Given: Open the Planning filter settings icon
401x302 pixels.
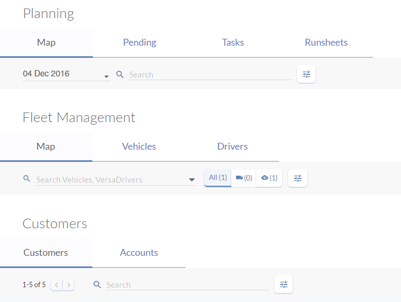Looking at the screenshot, I should coord(306,74).
